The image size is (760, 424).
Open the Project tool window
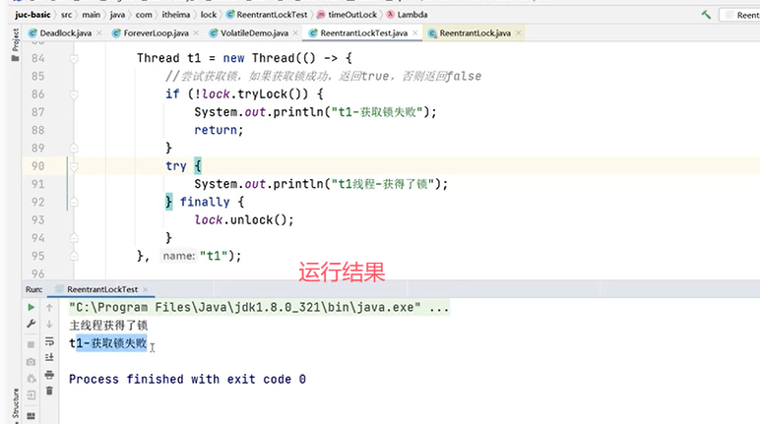pos(15,44)
